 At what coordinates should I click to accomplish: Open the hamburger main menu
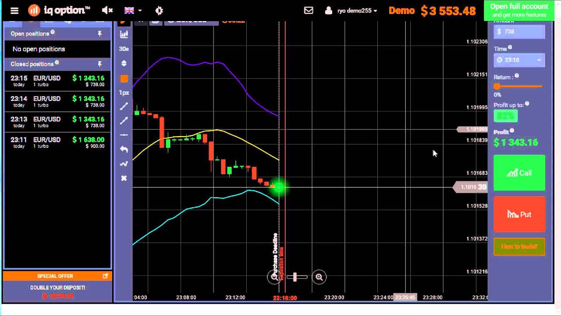(x=14, y=11)
